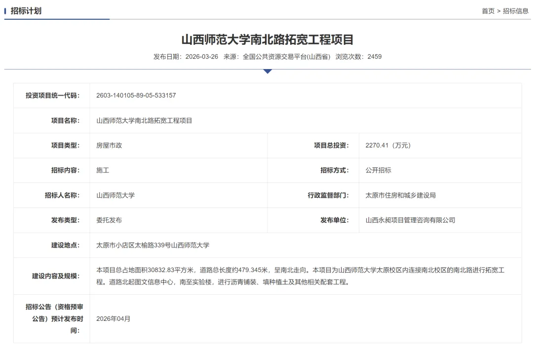This screenshot has height=348, width=533.
Task: Click the value 房屋市政
Action: click(x=109, y=145)
